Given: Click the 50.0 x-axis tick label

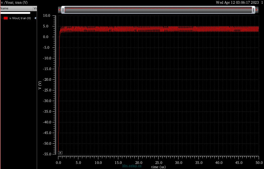Looking at the screenshot, I should click(x=259, y=163).
